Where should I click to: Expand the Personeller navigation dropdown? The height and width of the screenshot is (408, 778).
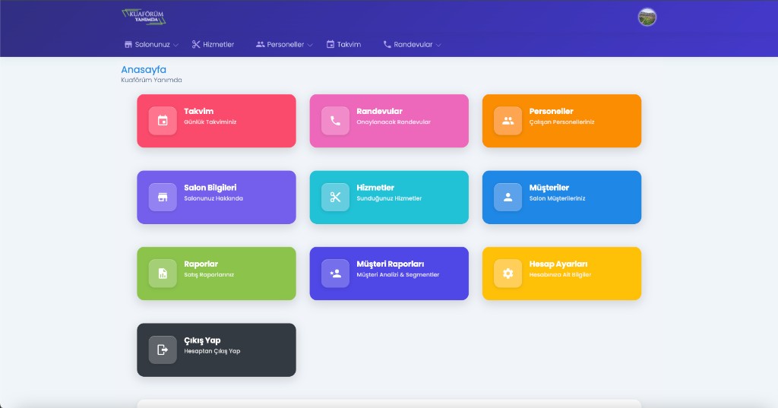(285, 45)
